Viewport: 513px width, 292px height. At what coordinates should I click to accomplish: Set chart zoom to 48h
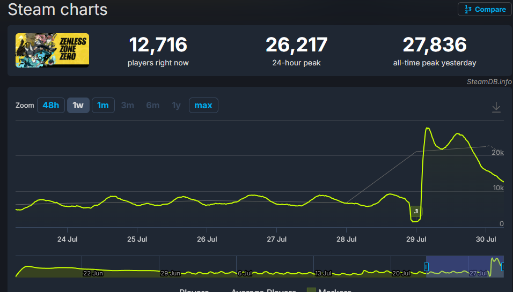(51, 105)
